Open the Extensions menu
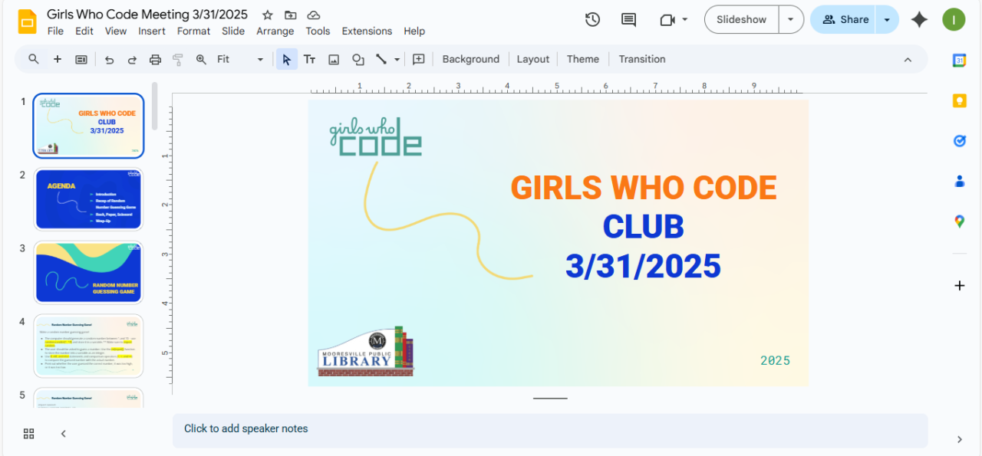Image resolution: width=982 pixels, height=456 pixels. (367, 31)
